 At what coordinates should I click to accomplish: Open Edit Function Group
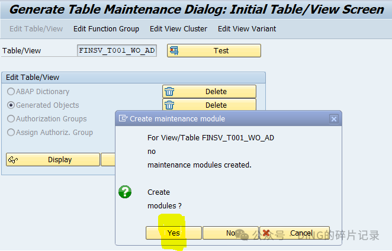(x=106, y=29)
